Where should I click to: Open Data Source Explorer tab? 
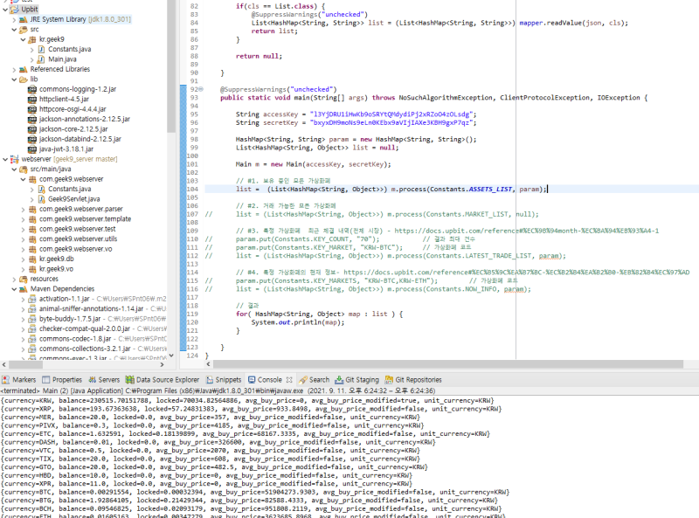click(x=163, y=380)
